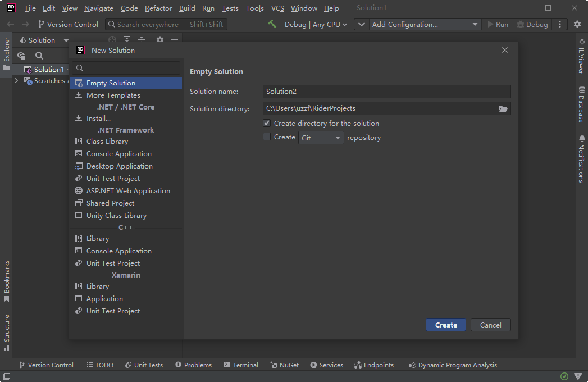Open more run actions menu
The height and width of the screenshot is (382, 588).
pos(560,24)
